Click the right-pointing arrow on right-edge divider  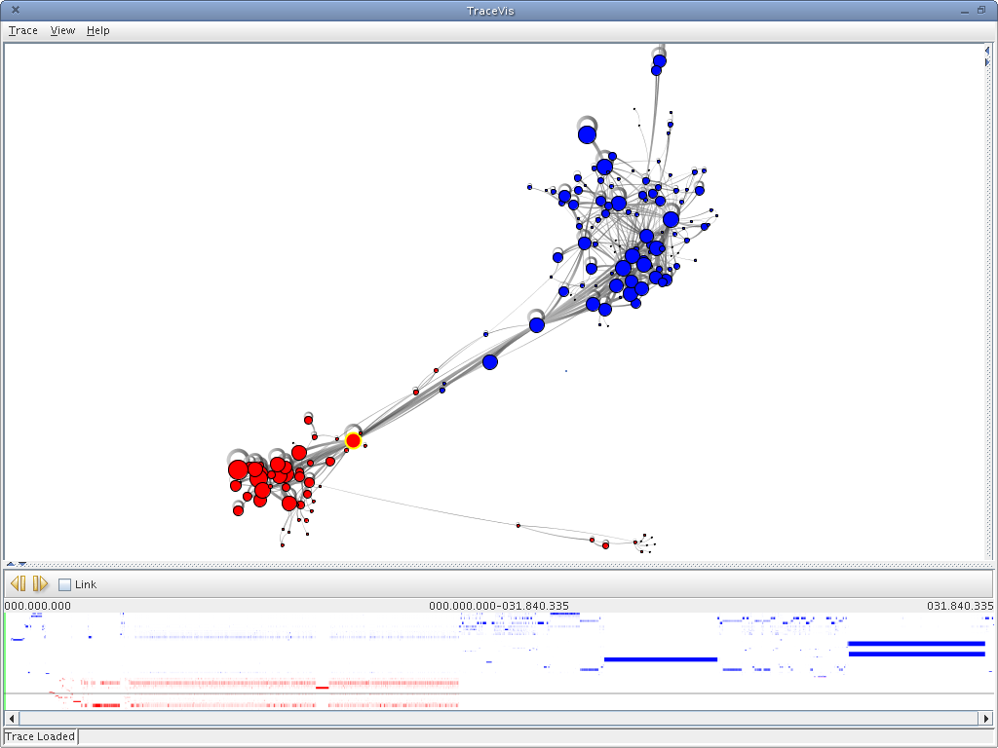pyautogui.click(x=987, y=61)
